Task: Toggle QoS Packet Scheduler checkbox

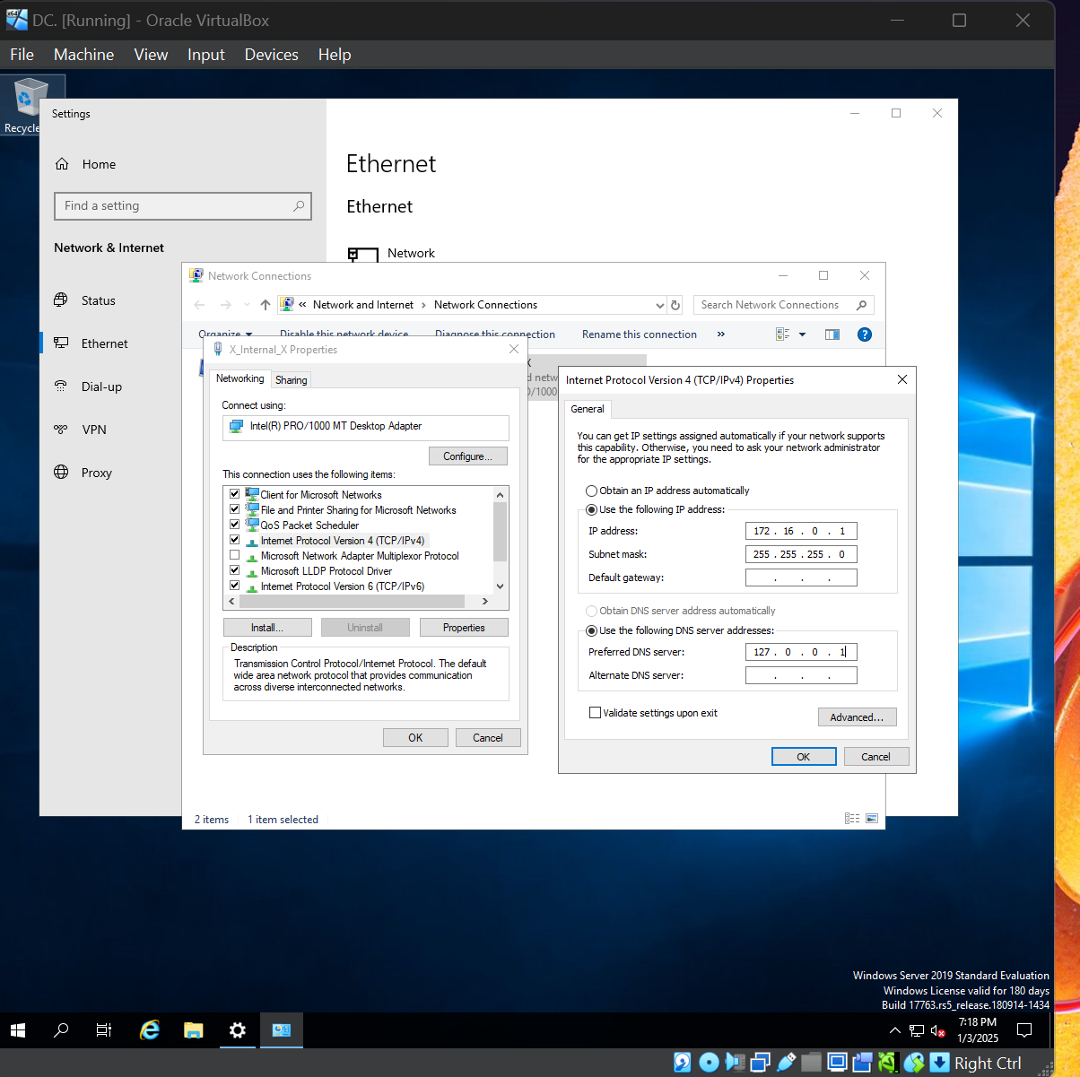Action: [x=235, y=525]
